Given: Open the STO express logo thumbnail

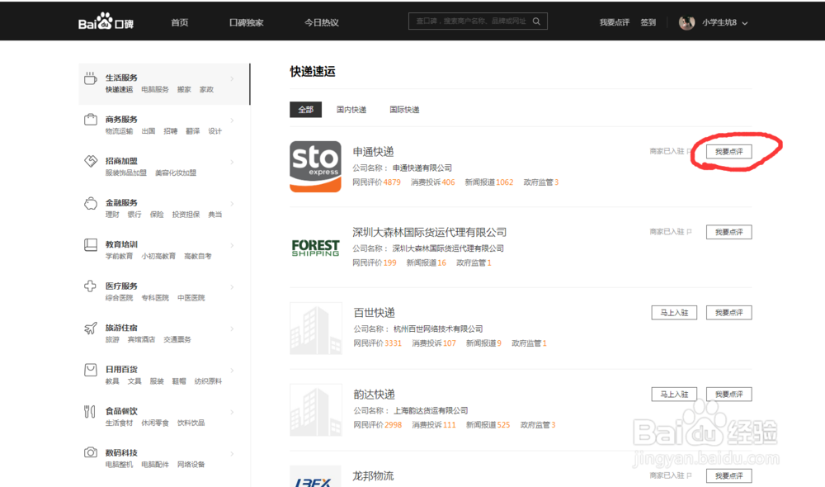Looking at the screenshot, I should pos(316,167).
